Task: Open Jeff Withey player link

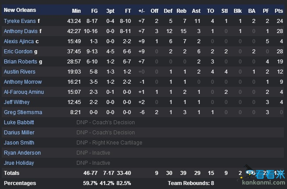Action: 17,102
